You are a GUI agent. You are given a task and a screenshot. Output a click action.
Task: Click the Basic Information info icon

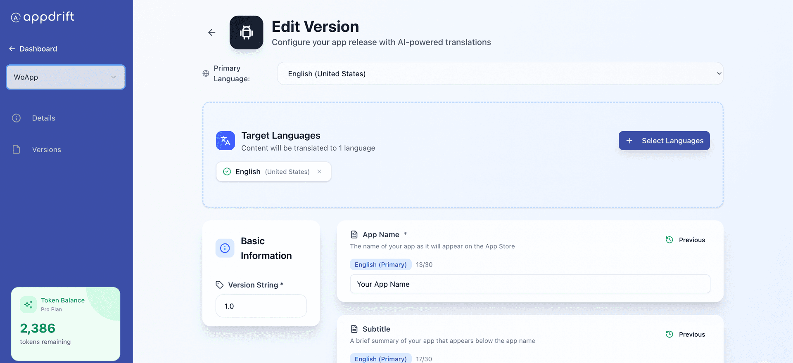(225, 248)
